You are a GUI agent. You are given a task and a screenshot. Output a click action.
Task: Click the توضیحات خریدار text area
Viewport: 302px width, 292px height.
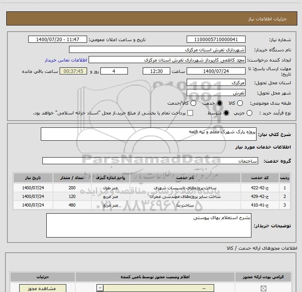click(x=149, y=225)
